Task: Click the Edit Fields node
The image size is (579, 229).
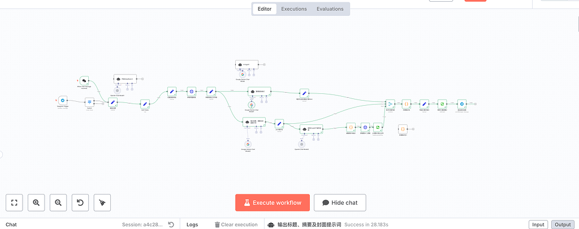Action: pyautogui.click(x=145, y=103)
